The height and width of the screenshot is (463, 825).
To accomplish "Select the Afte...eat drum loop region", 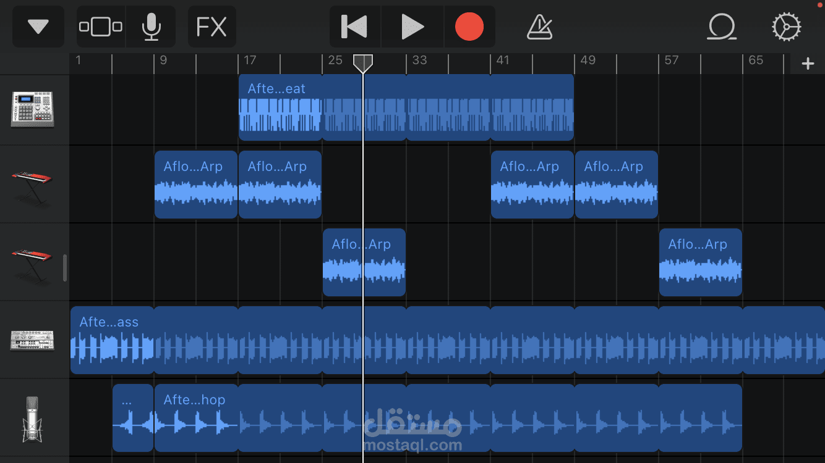I will coord(406,107).
